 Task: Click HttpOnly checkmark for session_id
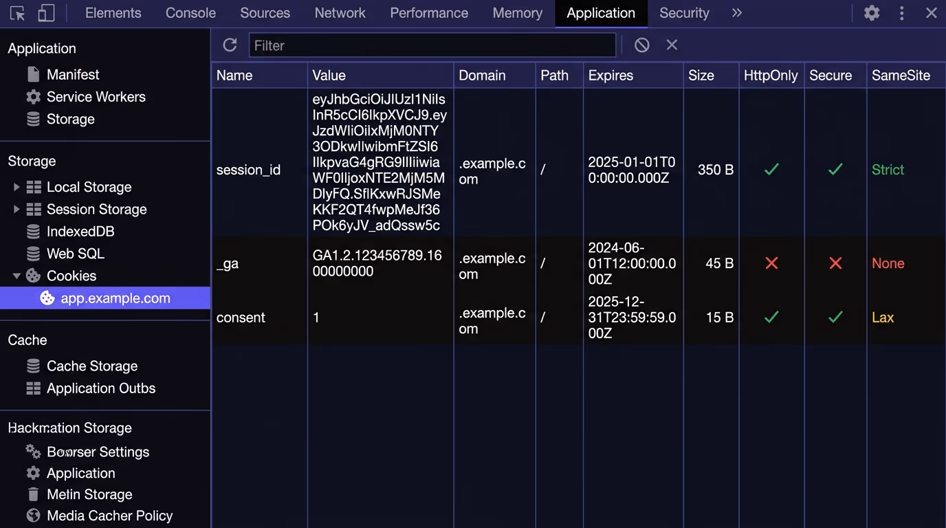tap(771, 169)
